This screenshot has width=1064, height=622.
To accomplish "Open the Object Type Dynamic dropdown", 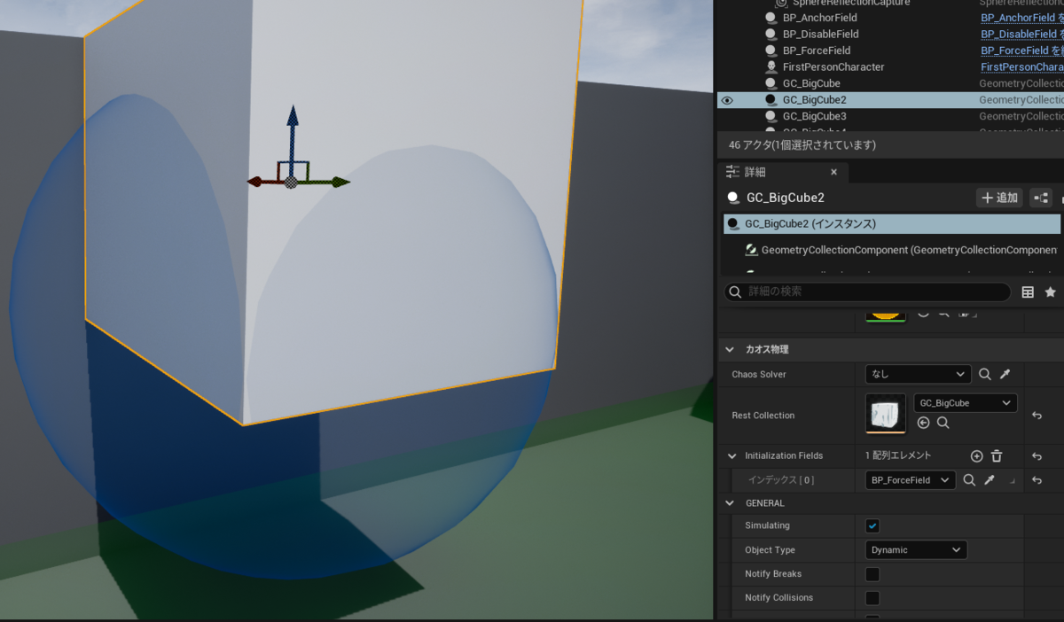I will point(916,550).
